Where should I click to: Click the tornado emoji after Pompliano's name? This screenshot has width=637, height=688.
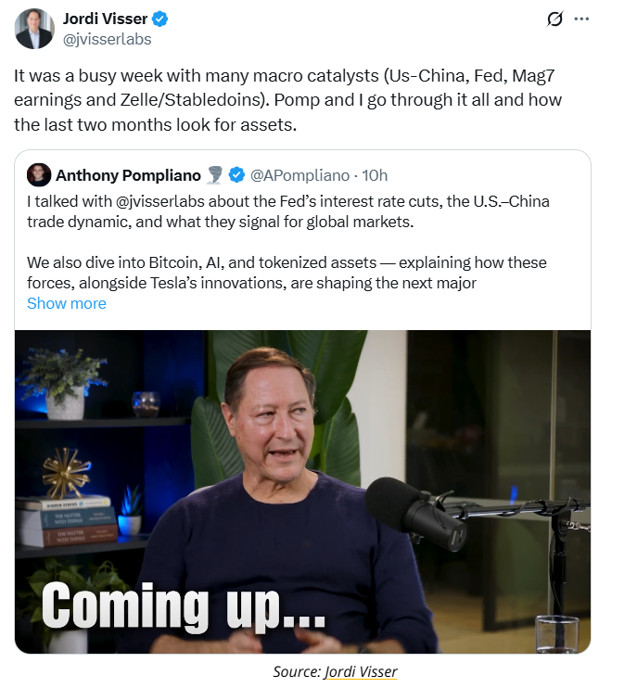click(x=216, y=175)
